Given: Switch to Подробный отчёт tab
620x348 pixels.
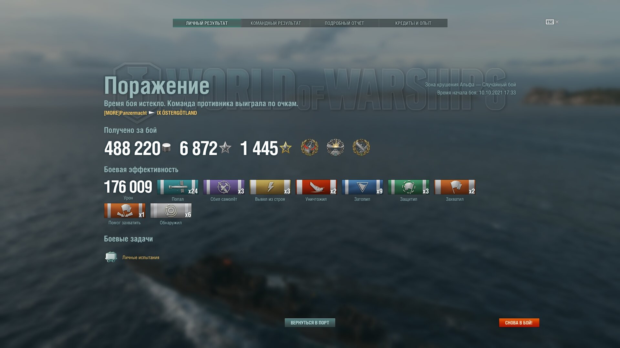Looking at the screenshot, I should click(x=344, y=23).
